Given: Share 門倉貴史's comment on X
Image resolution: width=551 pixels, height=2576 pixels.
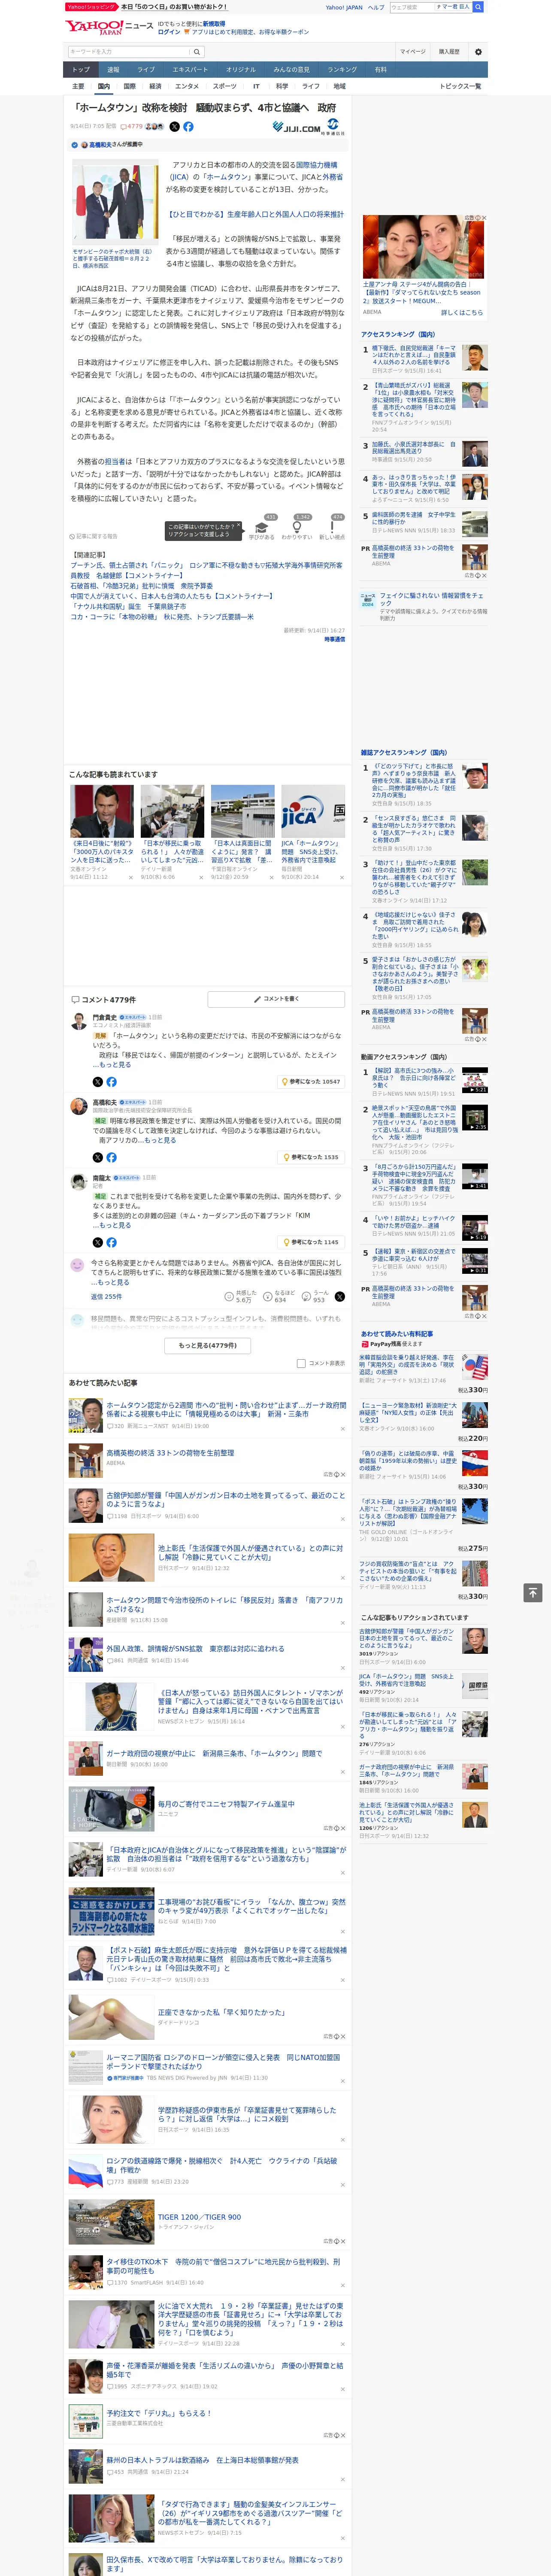Looking at the screenshot, I should tap(97, 1081).
